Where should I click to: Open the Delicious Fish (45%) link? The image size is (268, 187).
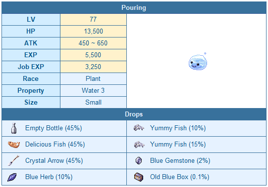55,145
